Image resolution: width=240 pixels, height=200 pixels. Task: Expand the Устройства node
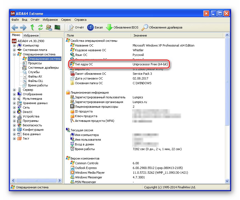[x=14, y=116]
